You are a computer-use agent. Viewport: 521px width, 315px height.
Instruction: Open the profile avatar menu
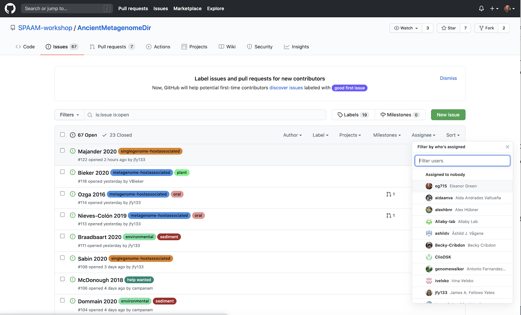509,8
